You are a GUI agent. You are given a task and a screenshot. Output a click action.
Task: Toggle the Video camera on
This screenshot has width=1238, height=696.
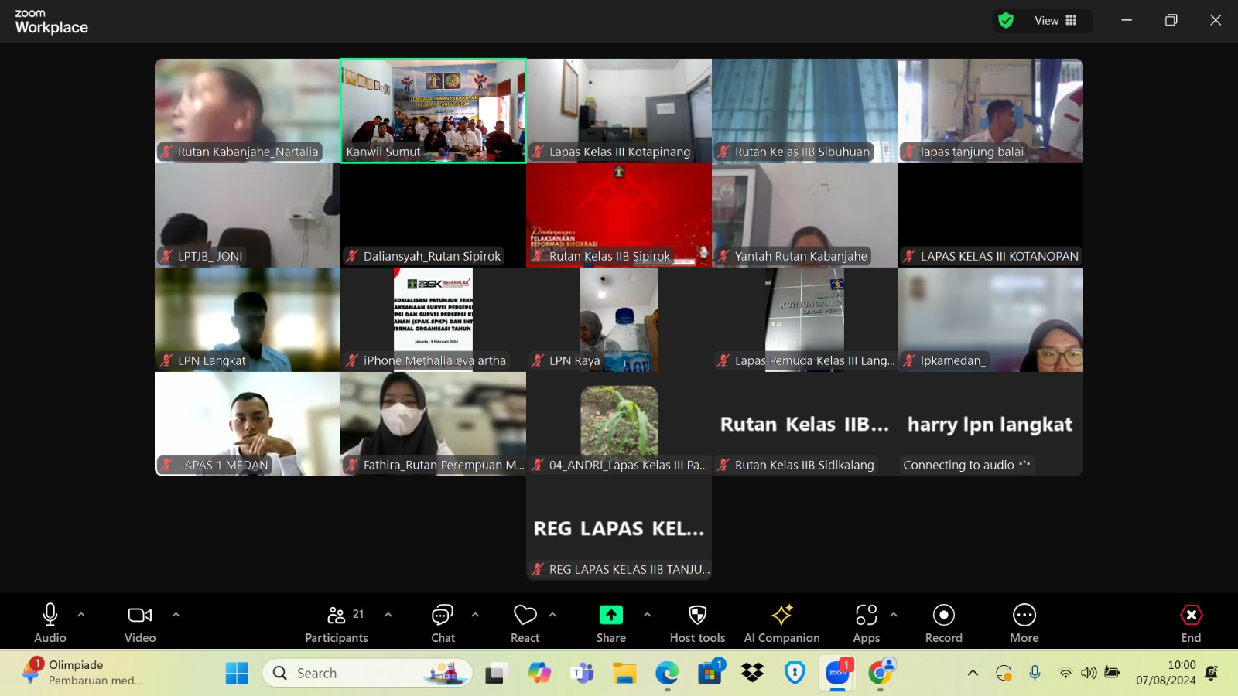coord(140,615)
